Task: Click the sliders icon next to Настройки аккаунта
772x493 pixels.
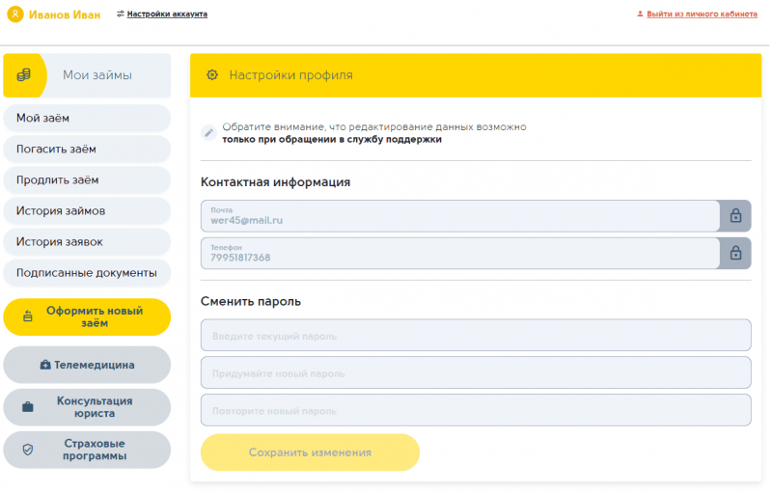Action: coord(120,14)
